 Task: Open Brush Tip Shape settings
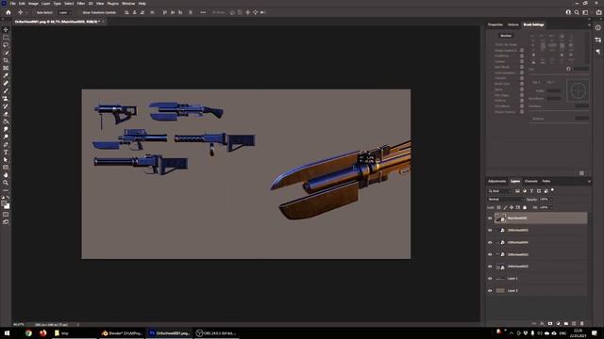coord(506,44)
